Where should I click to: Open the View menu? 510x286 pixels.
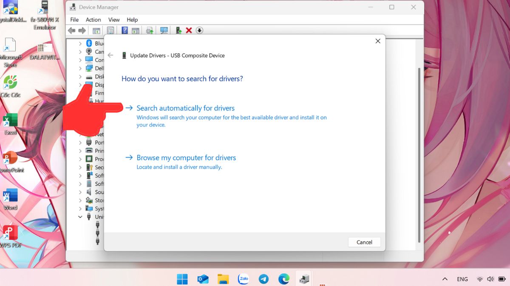coord(114,19)
